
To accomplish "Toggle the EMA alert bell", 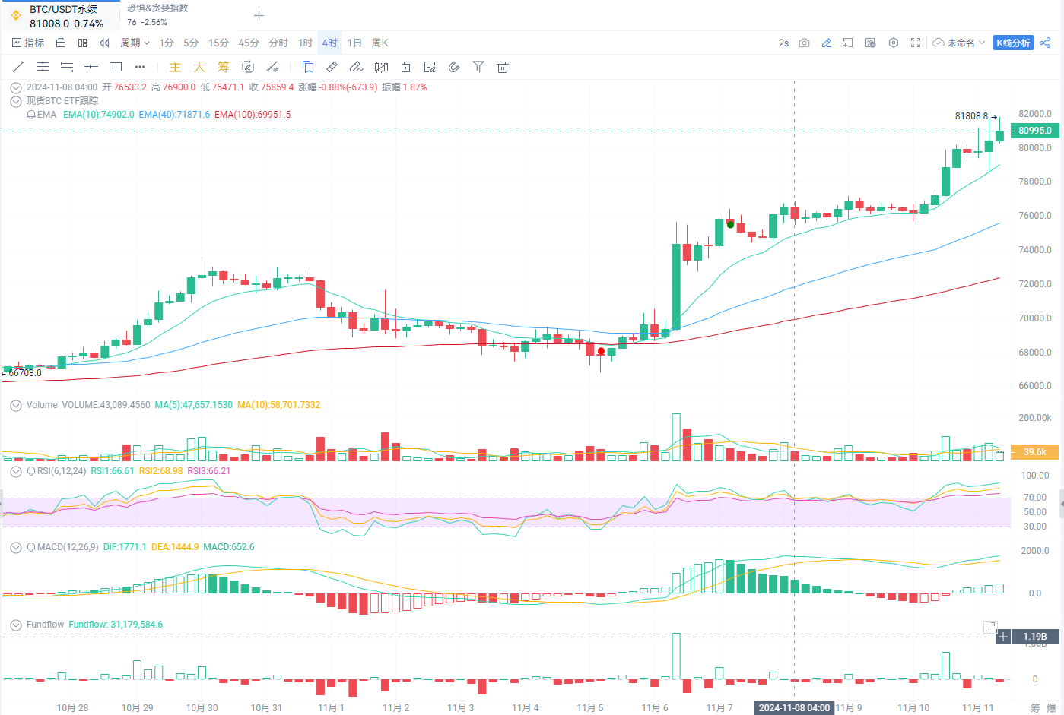I will tap(31, 115).
